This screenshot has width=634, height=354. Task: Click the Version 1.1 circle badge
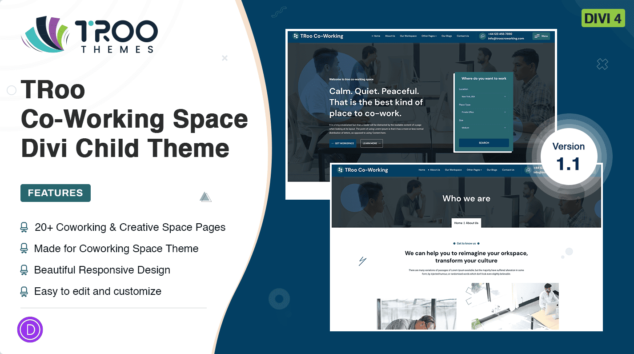pyautogui.click(x=569, y=156)
